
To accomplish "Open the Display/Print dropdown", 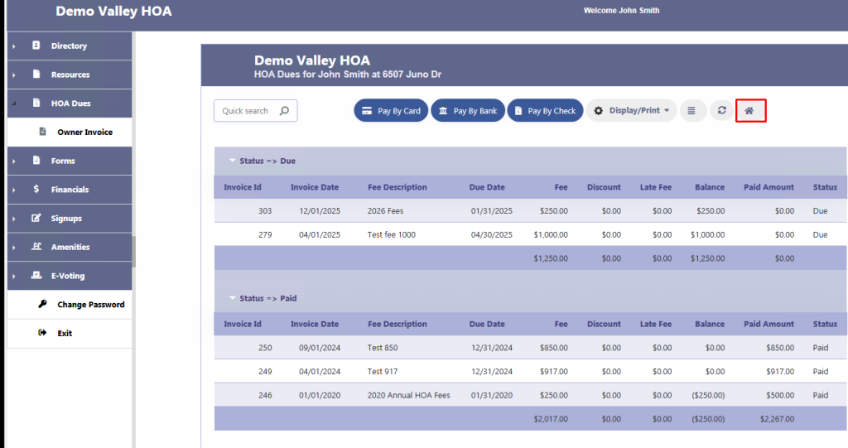I will pos(632,110).
